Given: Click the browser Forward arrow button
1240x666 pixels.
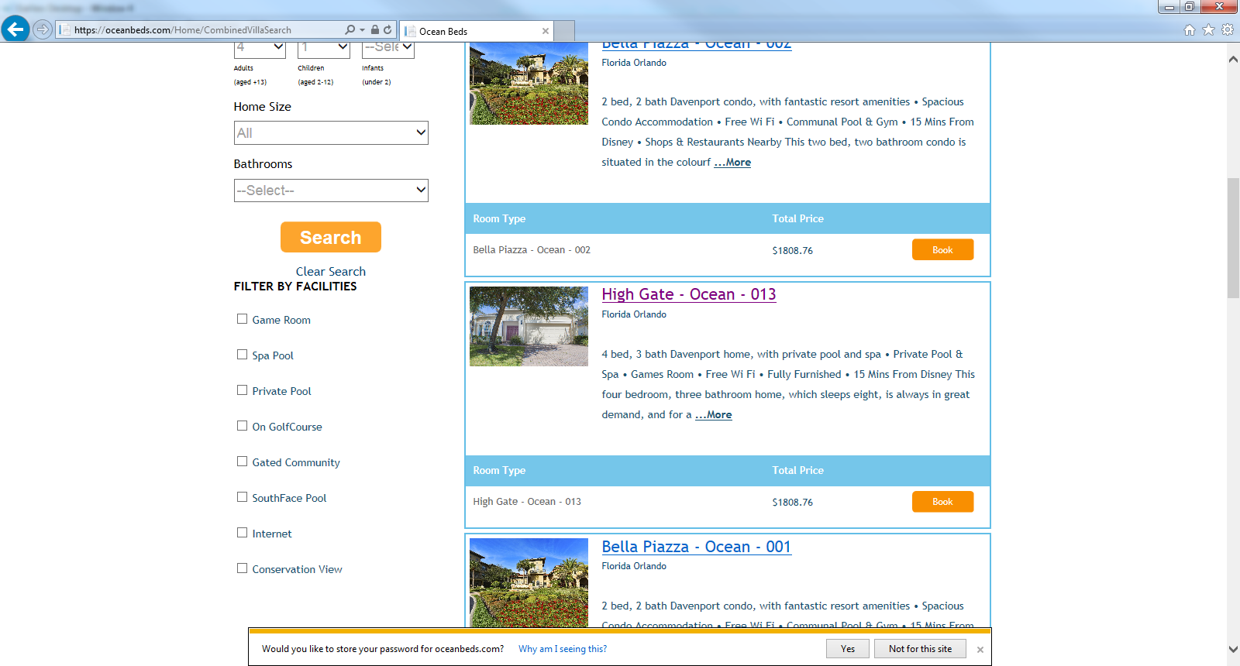Looking at the screenshot, I should point(43,29).
